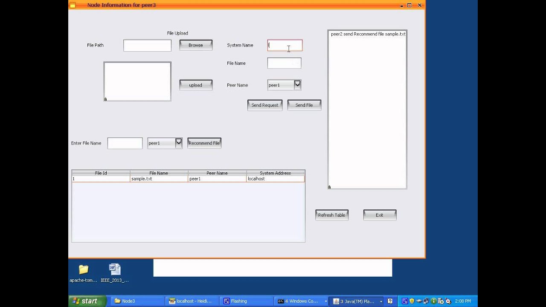Click the System Address column header

coord(275,173)
